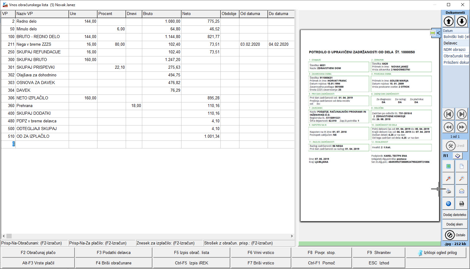Click the eraser icon next to R1
This screenshot has height=269, width=470.
458,156
